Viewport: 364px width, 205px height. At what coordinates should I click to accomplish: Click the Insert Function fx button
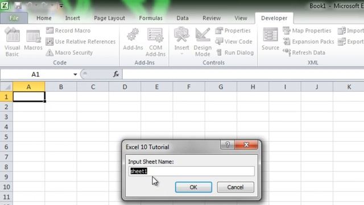pyautogui.click(x=116, y=75)
